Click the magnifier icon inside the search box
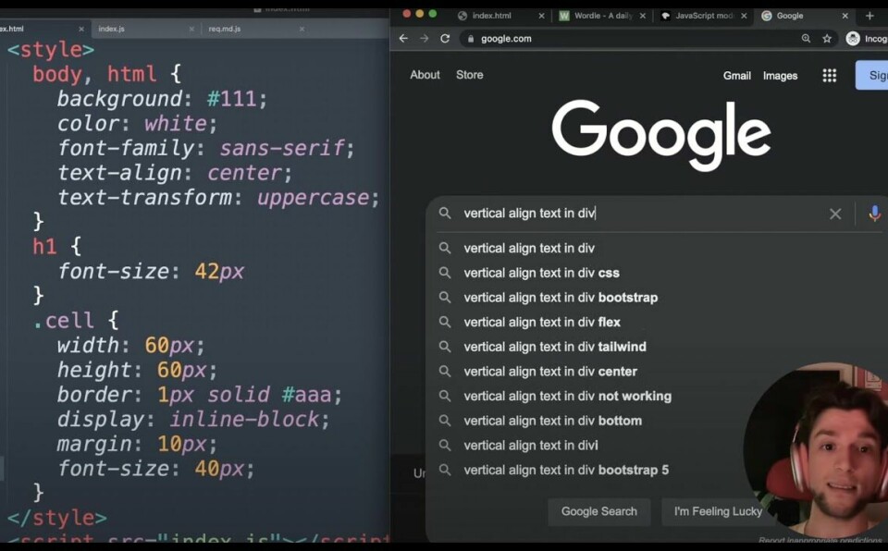Screen dimensions: 888x551 tap(445, 213)
